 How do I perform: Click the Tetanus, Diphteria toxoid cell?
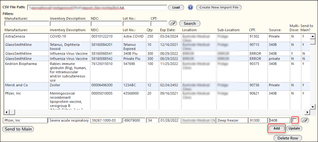click(70, 46)
